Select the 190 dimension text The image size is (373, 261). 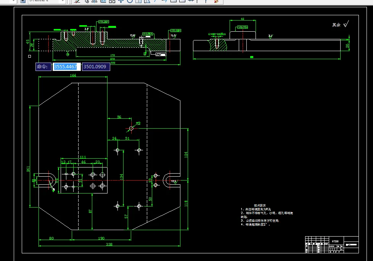click(101, 238)
